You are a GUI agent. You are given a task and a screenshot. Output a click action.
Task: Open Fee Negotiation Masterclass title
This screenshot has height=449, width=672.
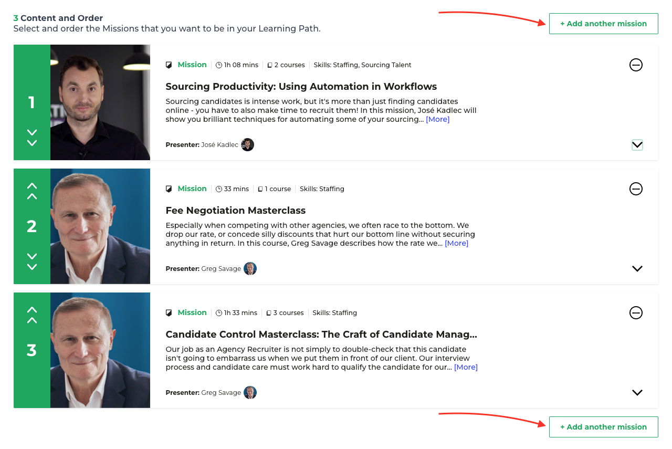tap(236, 211)
